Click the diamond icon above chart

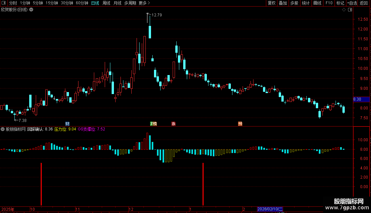coord(344,10)
